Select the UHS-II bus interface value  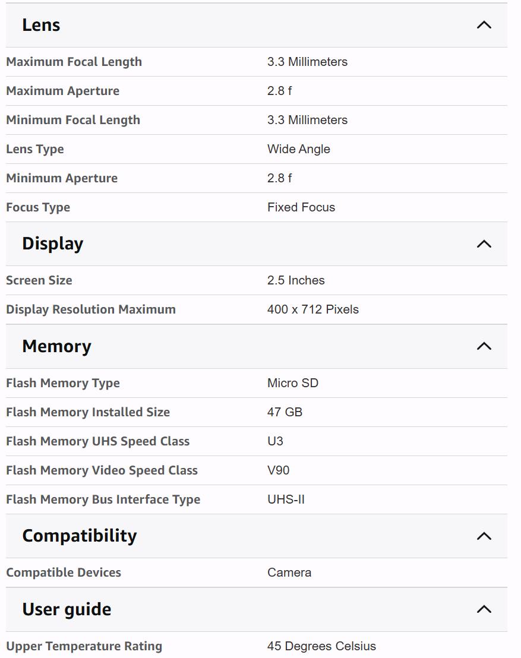[x=286, y=499]
